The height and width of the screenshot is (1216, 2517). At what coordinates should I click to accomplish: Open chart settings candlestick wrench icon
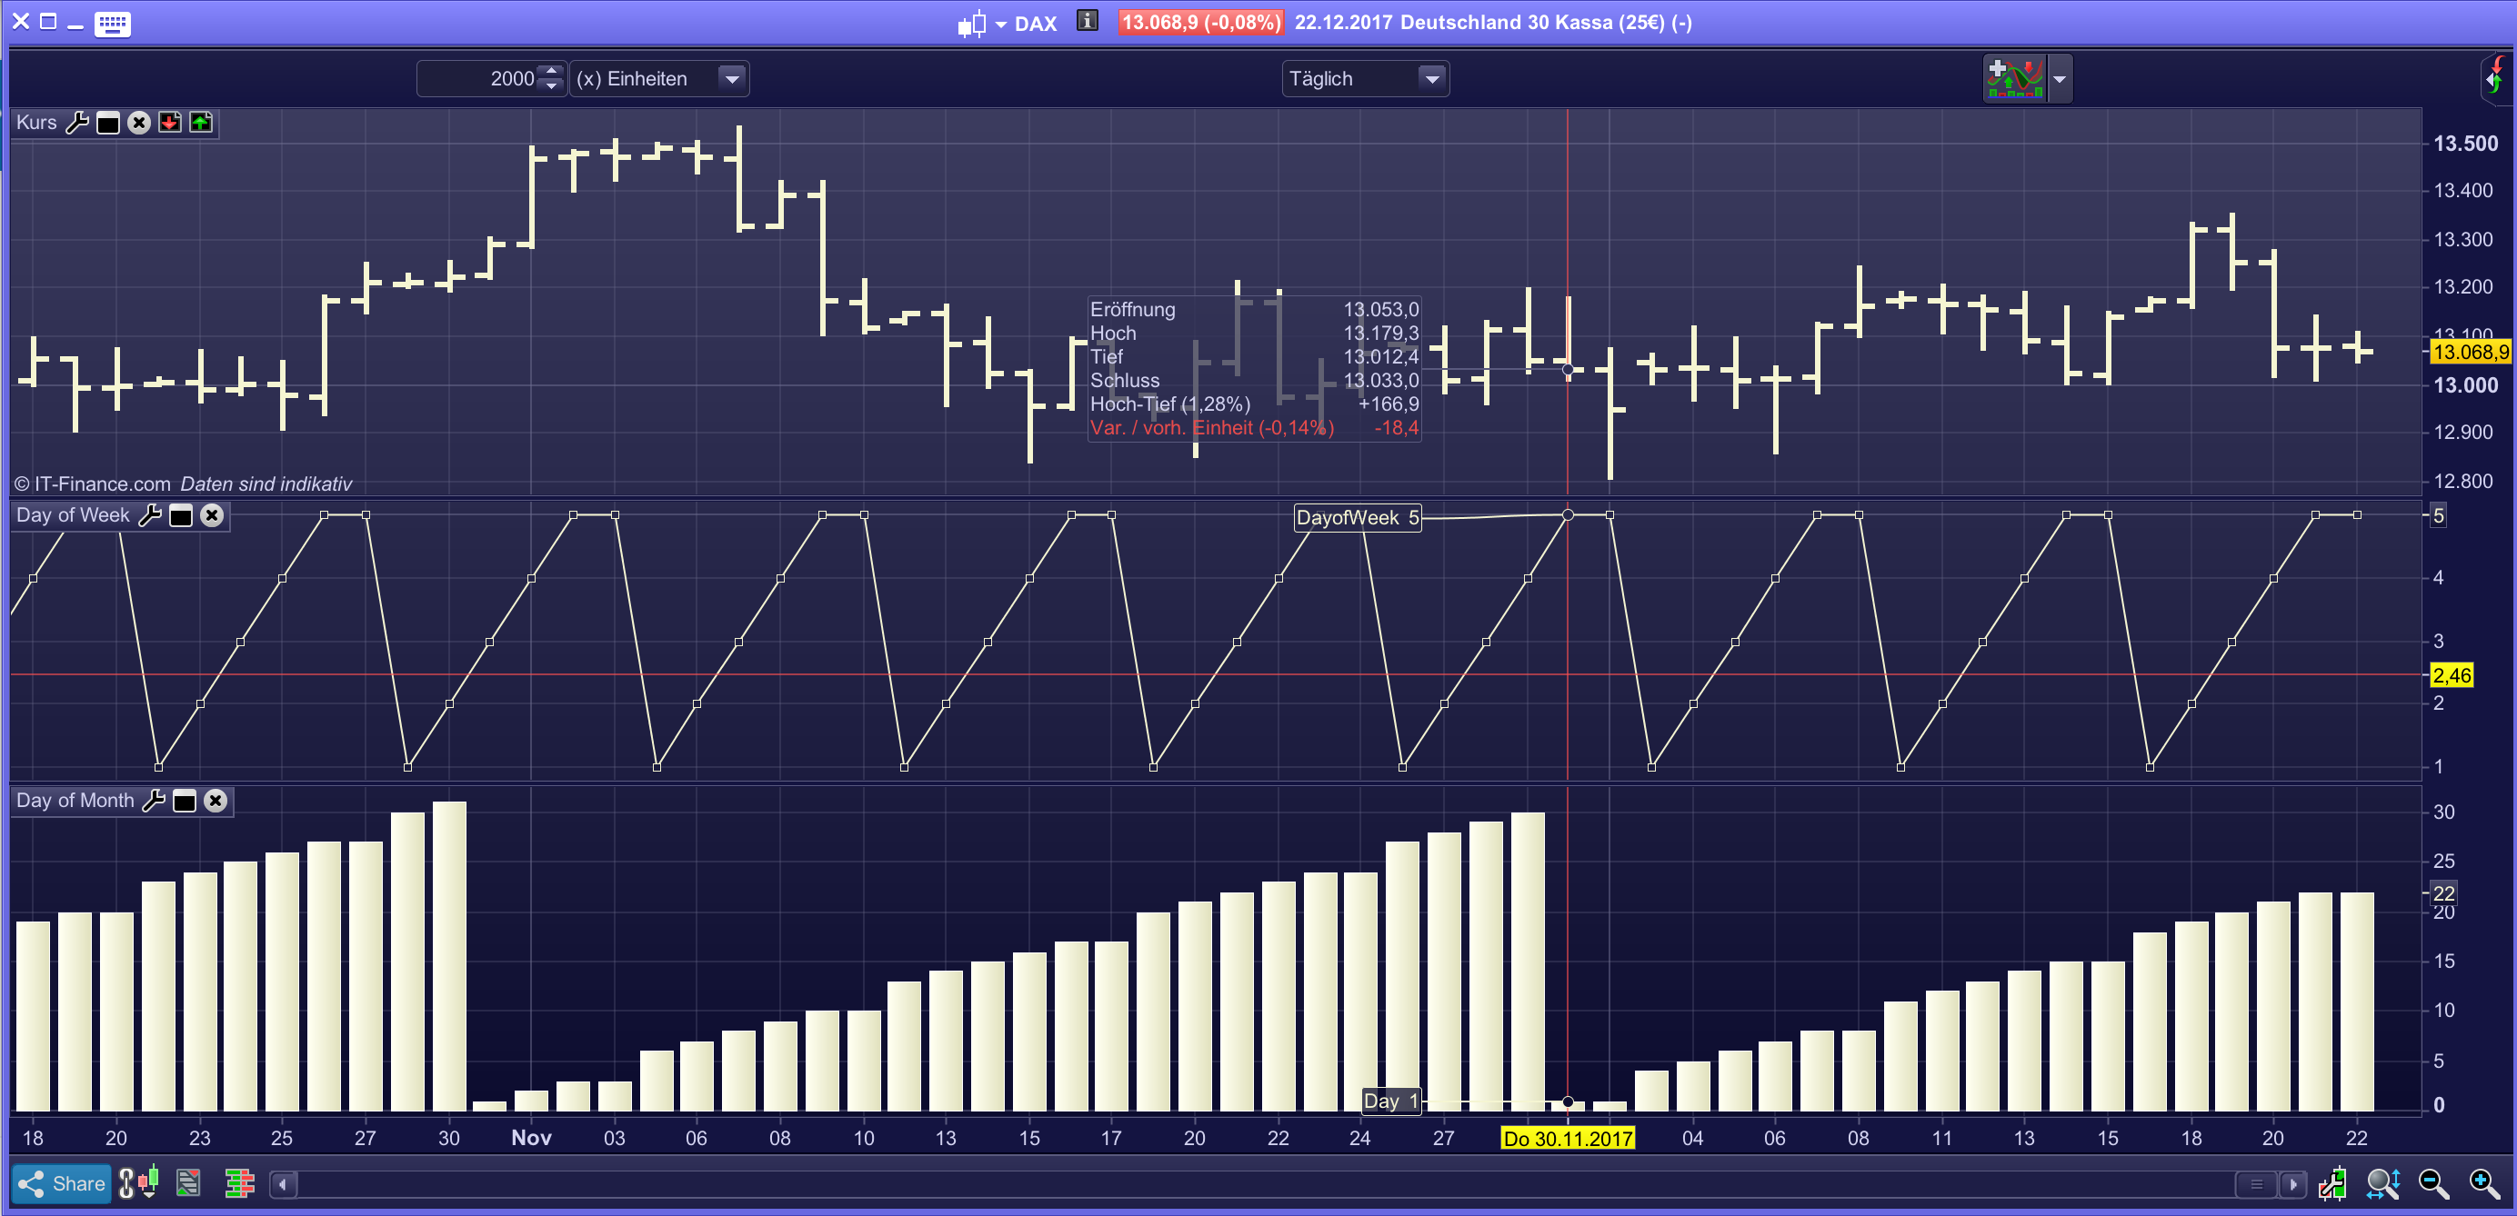coord(2332,1184)
